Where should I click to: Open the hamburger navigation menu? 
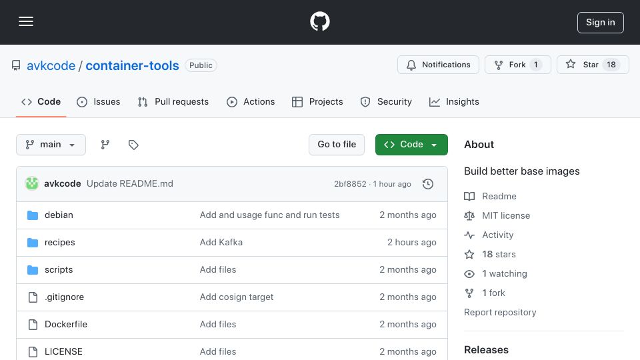26,21
